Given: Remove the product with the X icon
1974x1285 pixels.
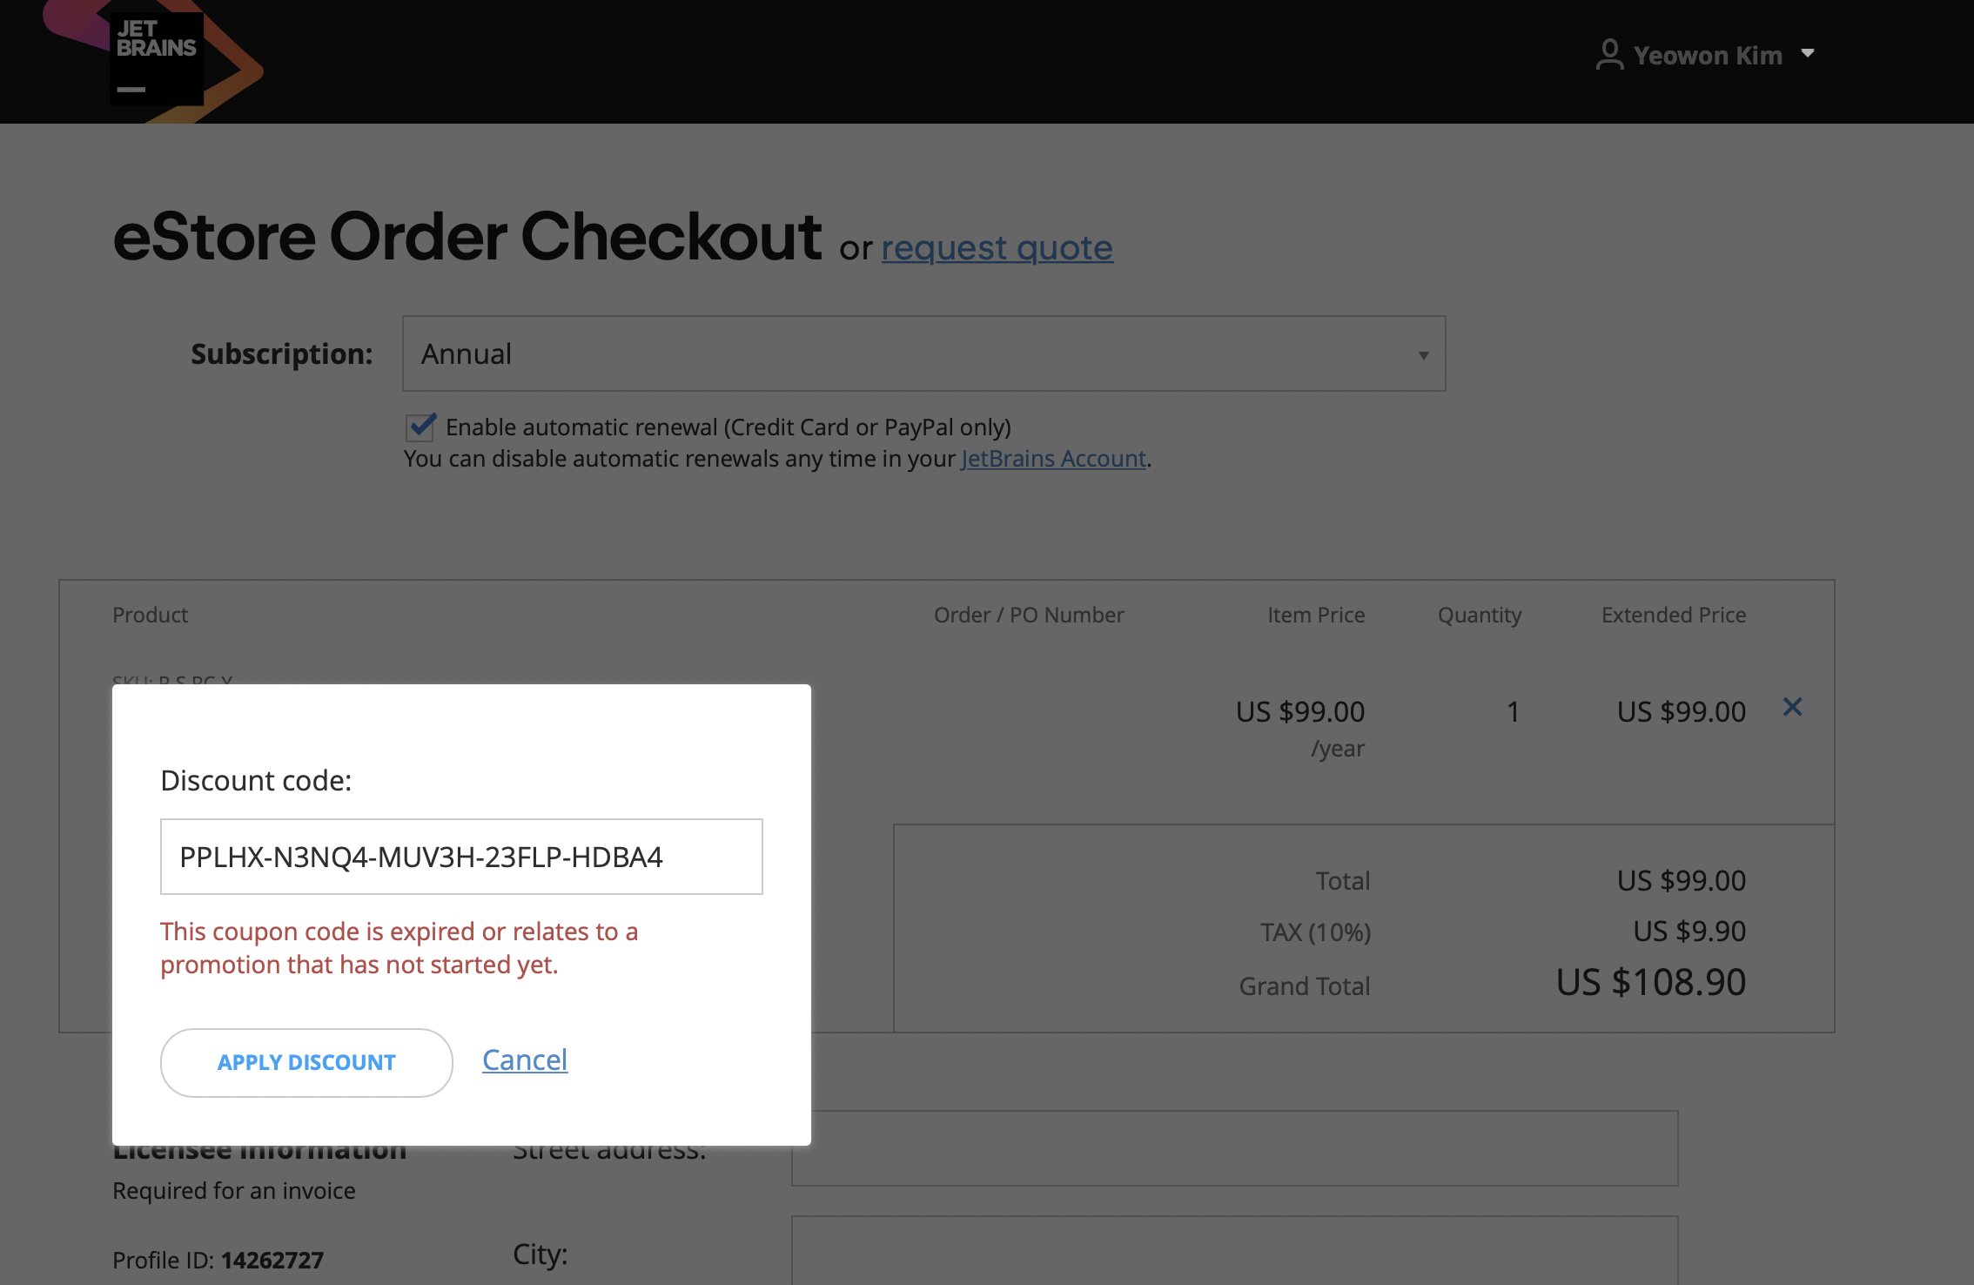Looking at the screenshot, I should pyautogui.click(x=1792, y=707).
